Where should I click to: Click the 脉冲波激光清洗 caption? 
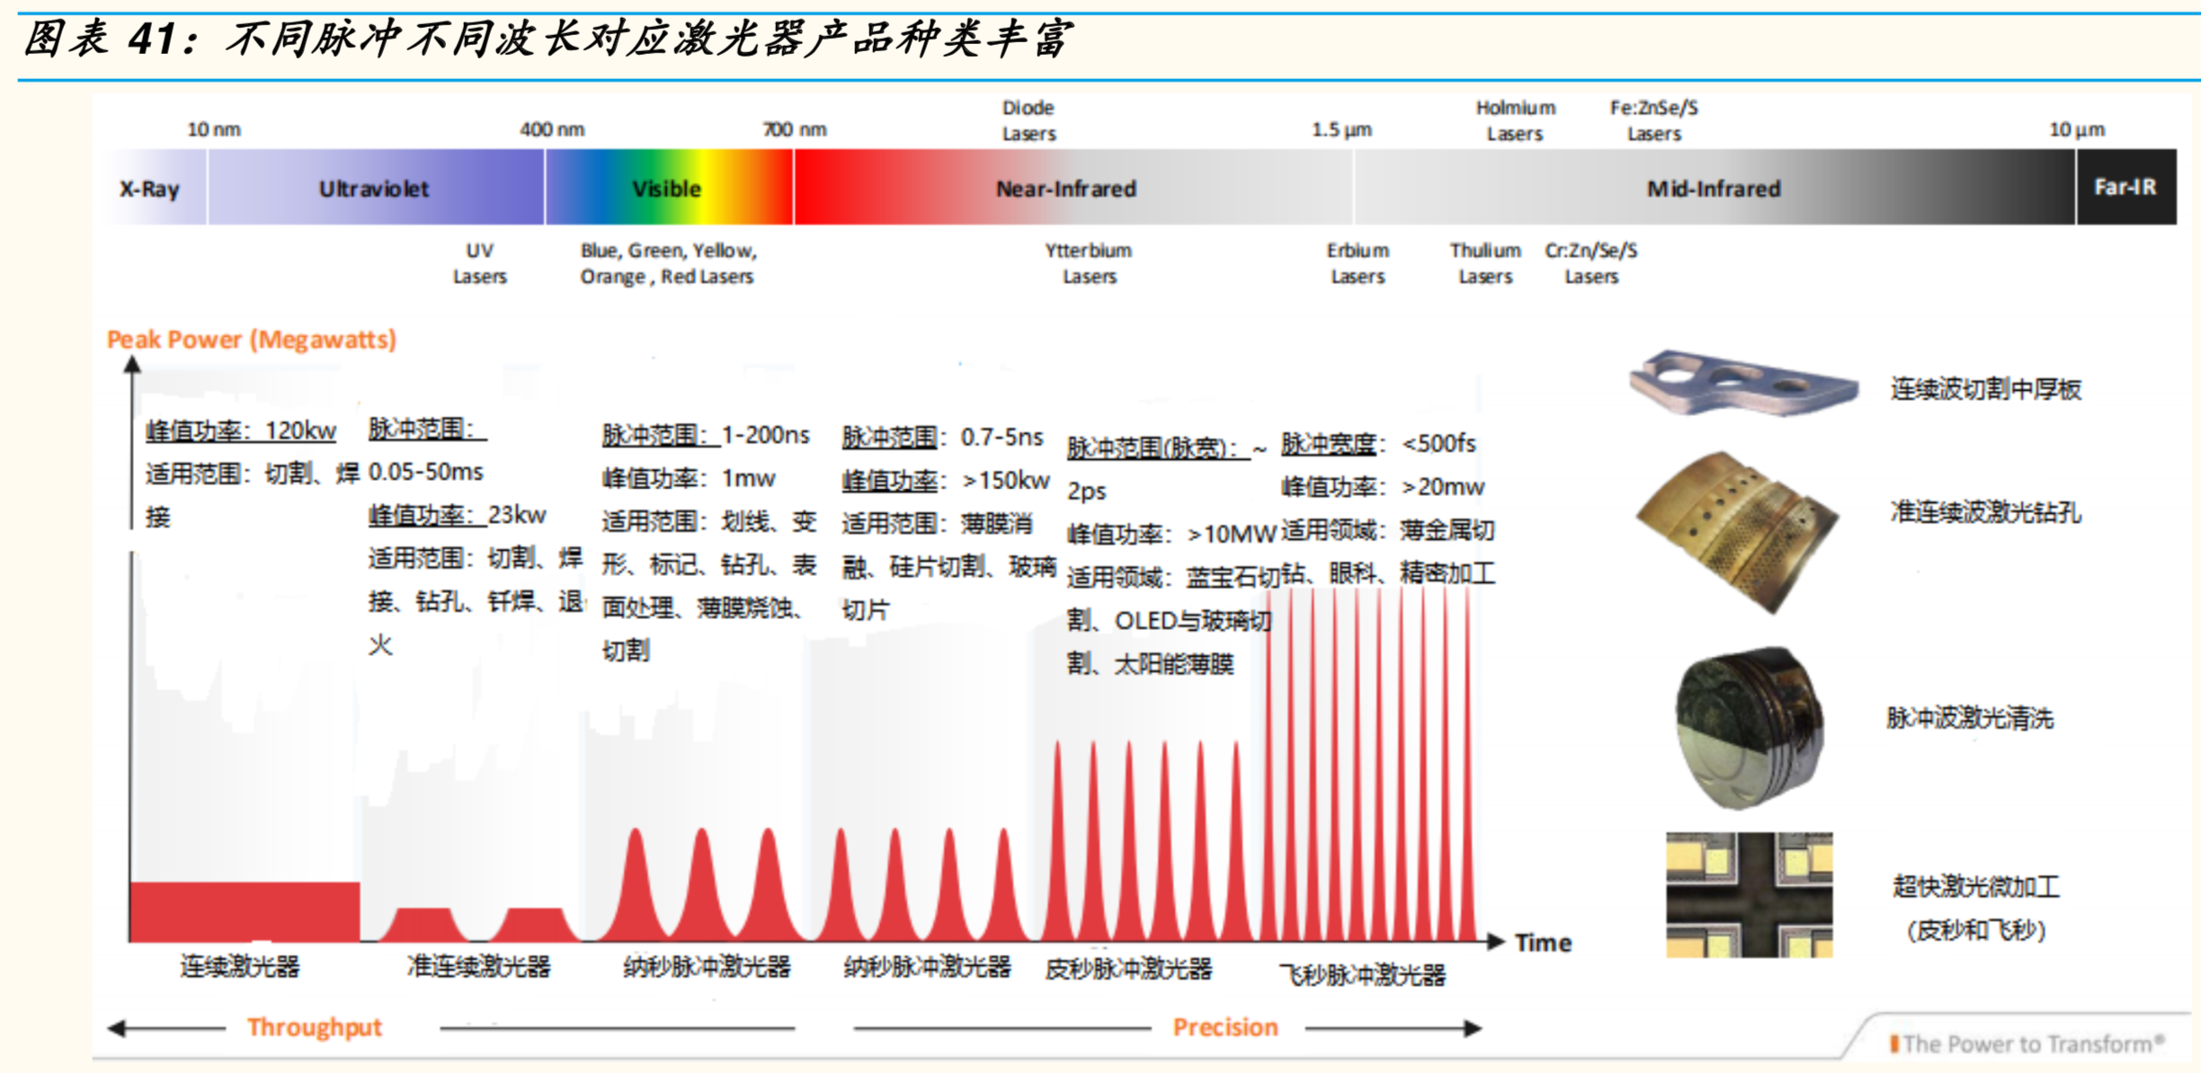[1970, 718]
